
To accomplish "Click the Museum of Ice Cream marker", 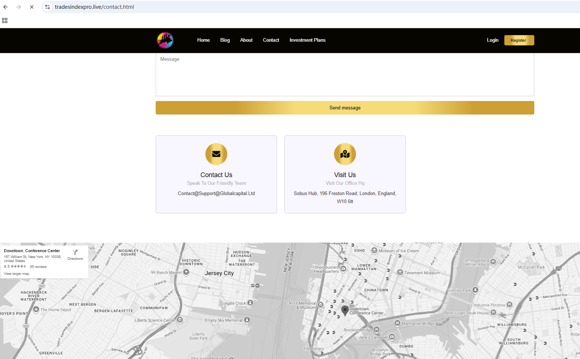I will (374, 251).
